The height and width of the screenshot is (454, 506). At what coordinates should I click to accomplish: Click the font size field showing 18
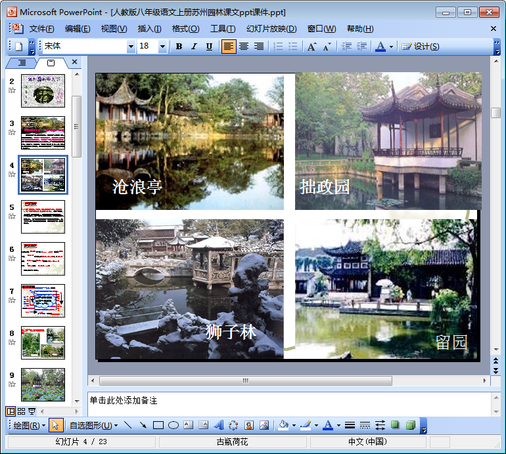pos(148,47)
